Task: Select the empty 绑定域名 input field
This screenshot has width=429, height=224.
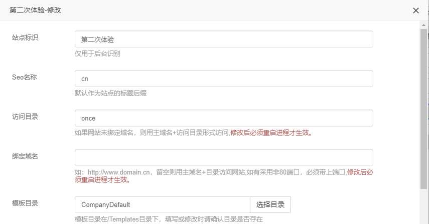Action: (x=223, y=157)
